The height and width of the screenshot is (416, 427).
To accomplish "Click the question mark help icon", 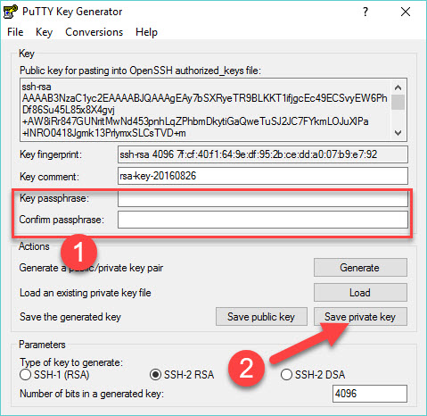I will coord(365,12).
